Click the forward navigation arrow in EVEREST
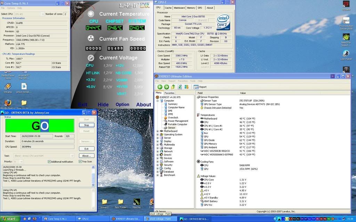Screen dimensions: 356x222 click(166, 87)
